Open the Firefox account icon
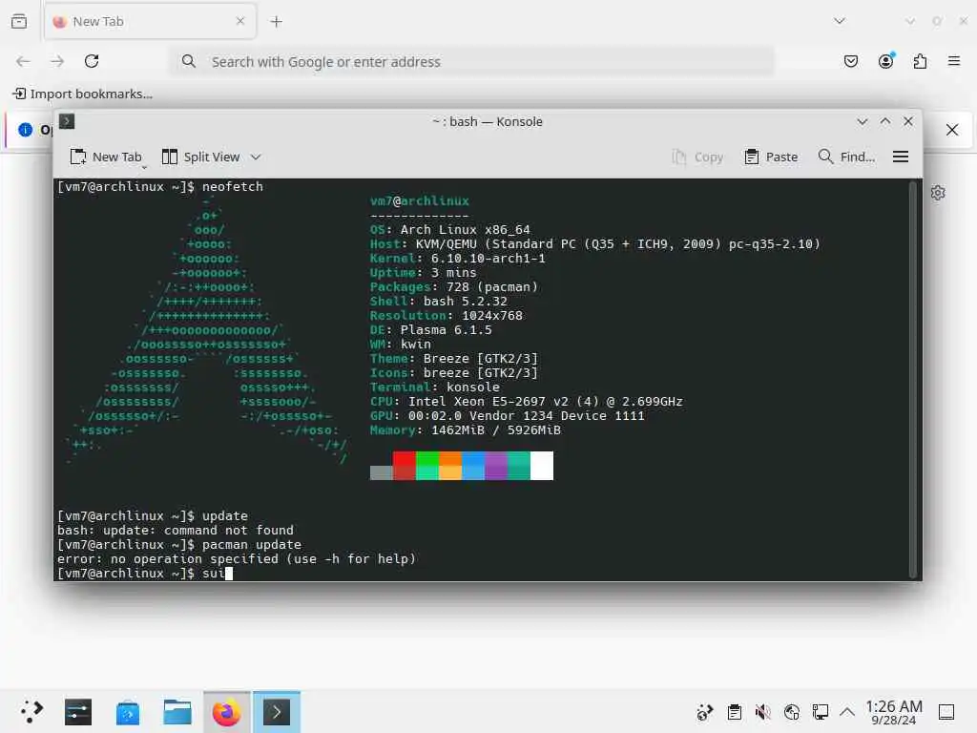 [x=885, y=60]
